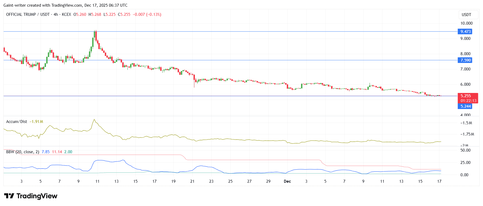Select the 7.590 horizontal line price label
This screenshot has width=483, height=206.
(465, 60)
